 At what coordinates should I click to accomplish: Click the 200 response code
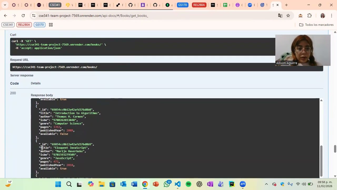13,93
